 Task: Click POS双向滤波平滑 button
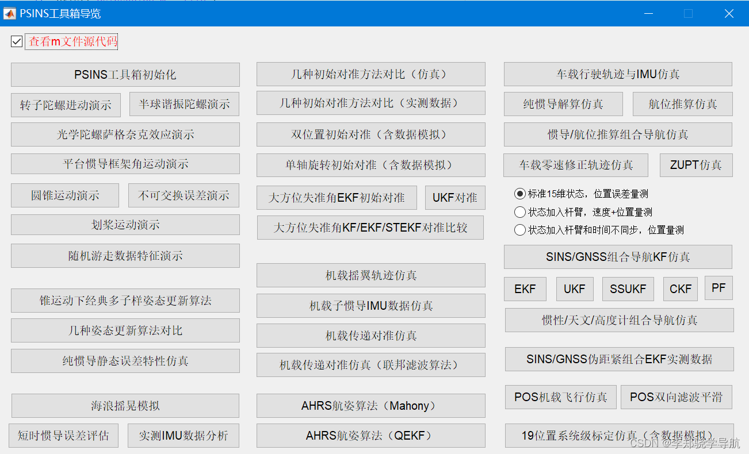tap(677, 397)
